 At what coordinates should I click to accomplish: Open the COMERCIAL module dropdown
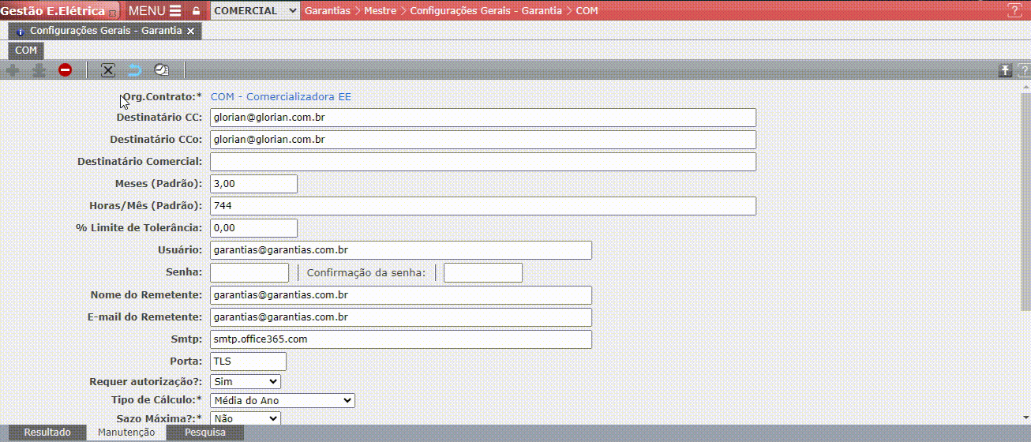(256, 11)
